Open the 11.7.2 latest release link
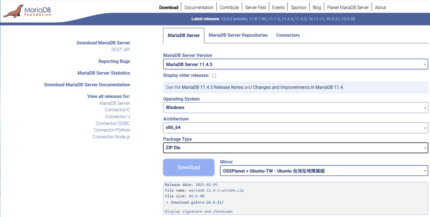 [x=274, y=19]
